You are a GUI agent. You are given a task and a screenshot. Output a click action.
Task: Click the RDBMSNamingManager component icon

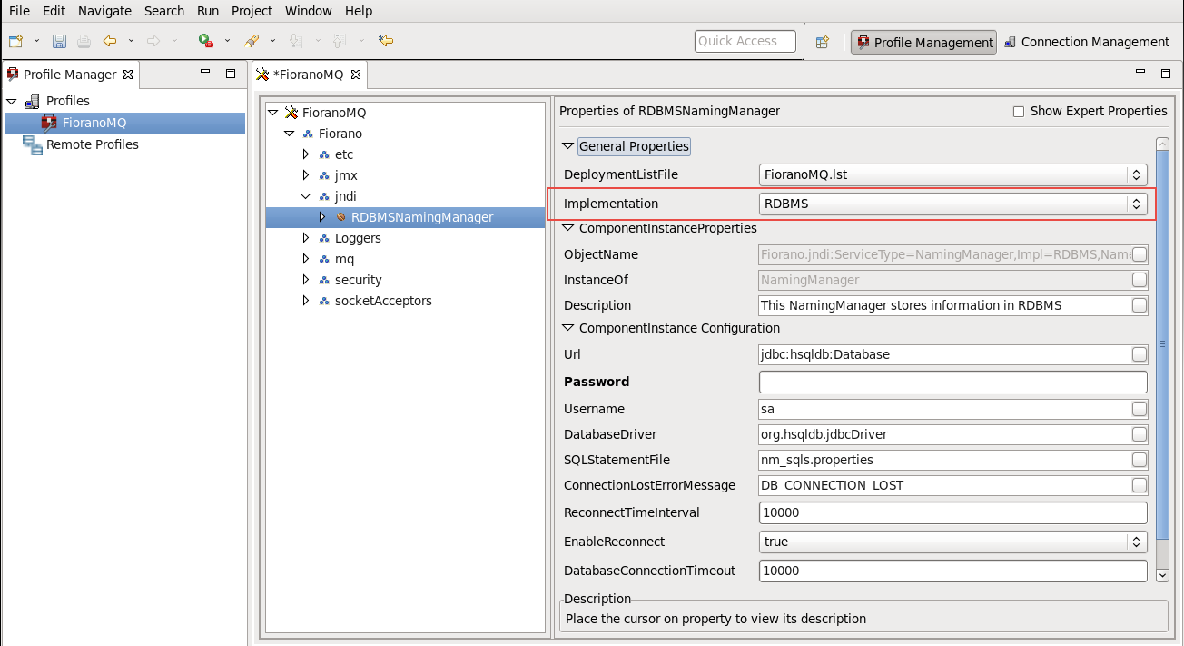(340, 217)
